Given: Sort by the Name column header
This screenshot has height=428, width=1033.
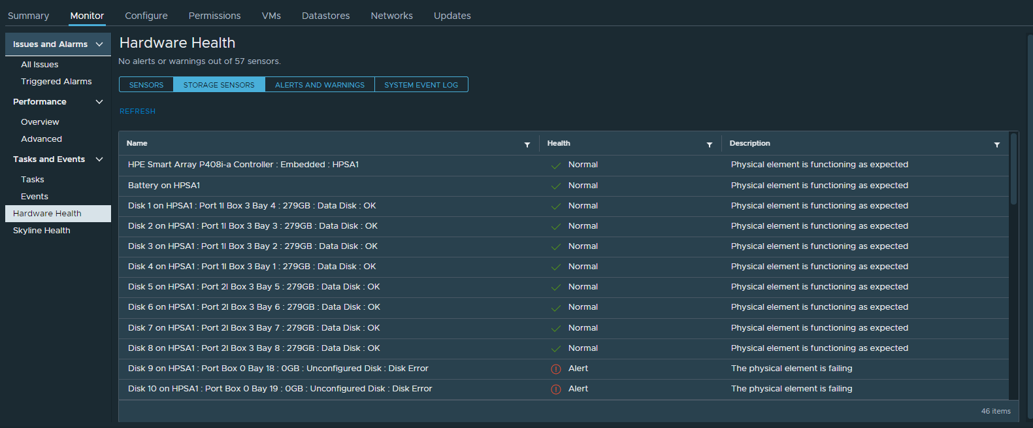Looking at the screenshot, I should [137, 143].
